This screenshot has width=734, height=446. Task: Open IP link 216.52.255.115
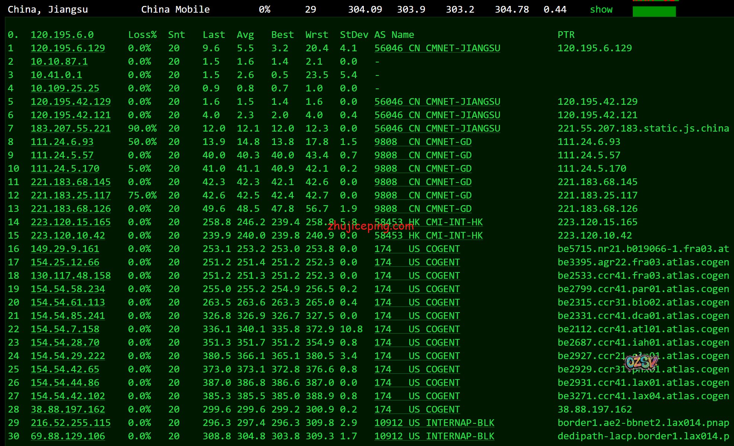(x=71, y=423)
